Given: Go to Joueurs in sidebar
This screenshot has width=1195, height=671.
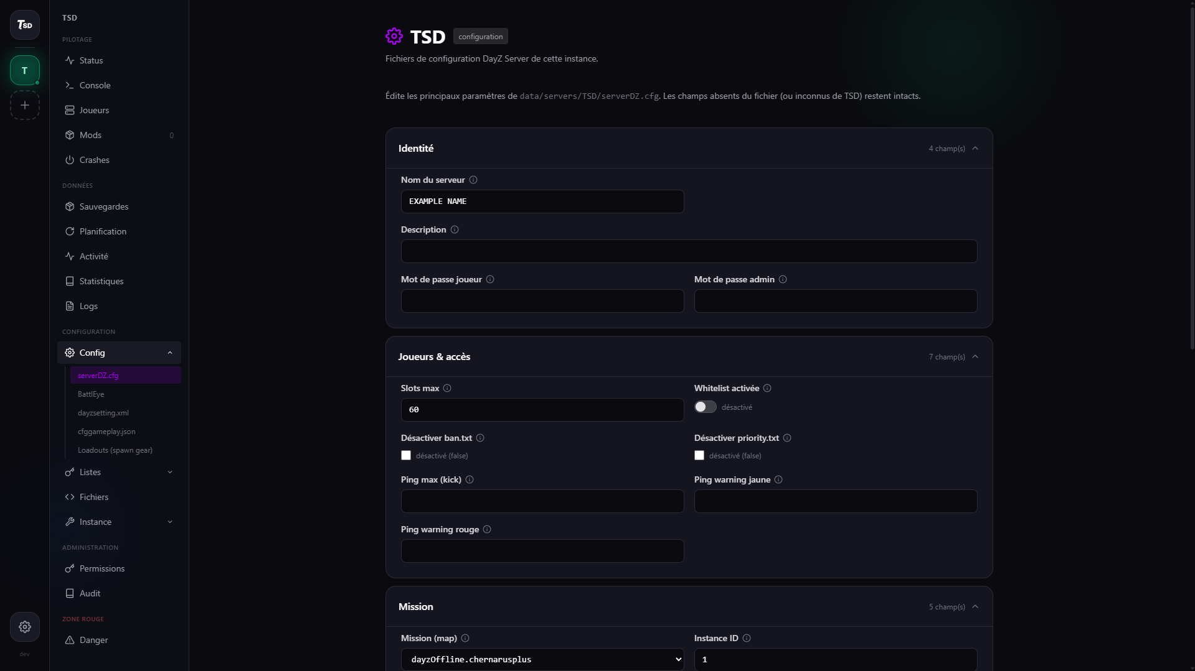Looking at the screenshot, I should (119, 110).
